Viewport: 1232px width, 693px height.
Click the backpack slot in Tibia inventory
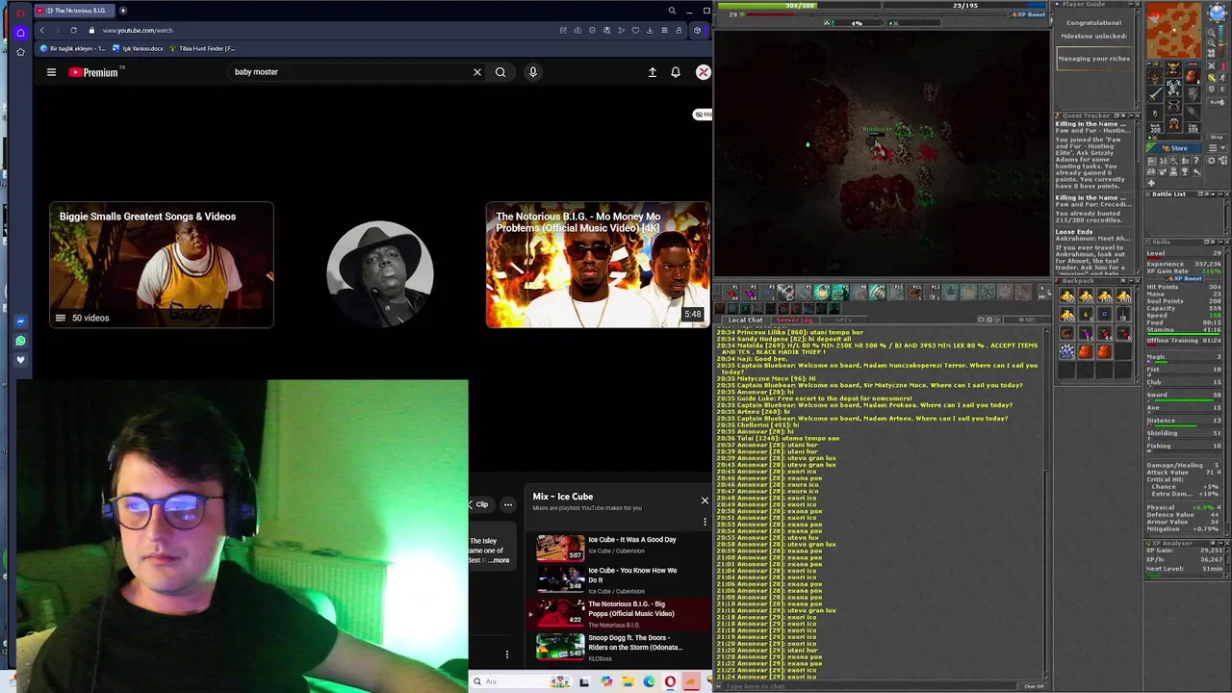pyautogui.click(x=1193, y=76)
